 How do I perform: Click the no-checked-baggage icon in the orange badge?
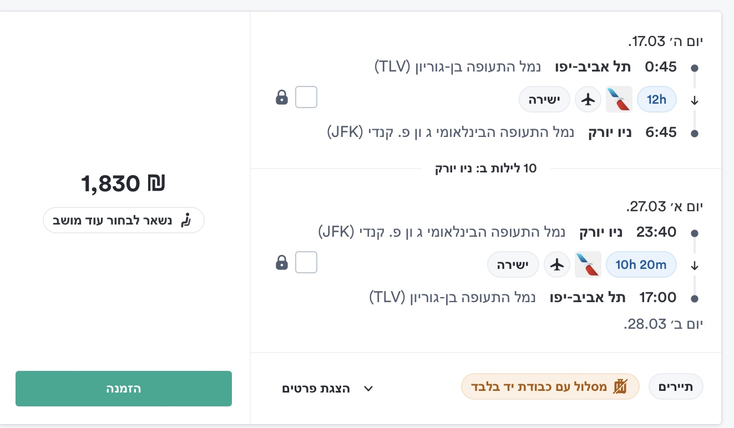[619, 387]
